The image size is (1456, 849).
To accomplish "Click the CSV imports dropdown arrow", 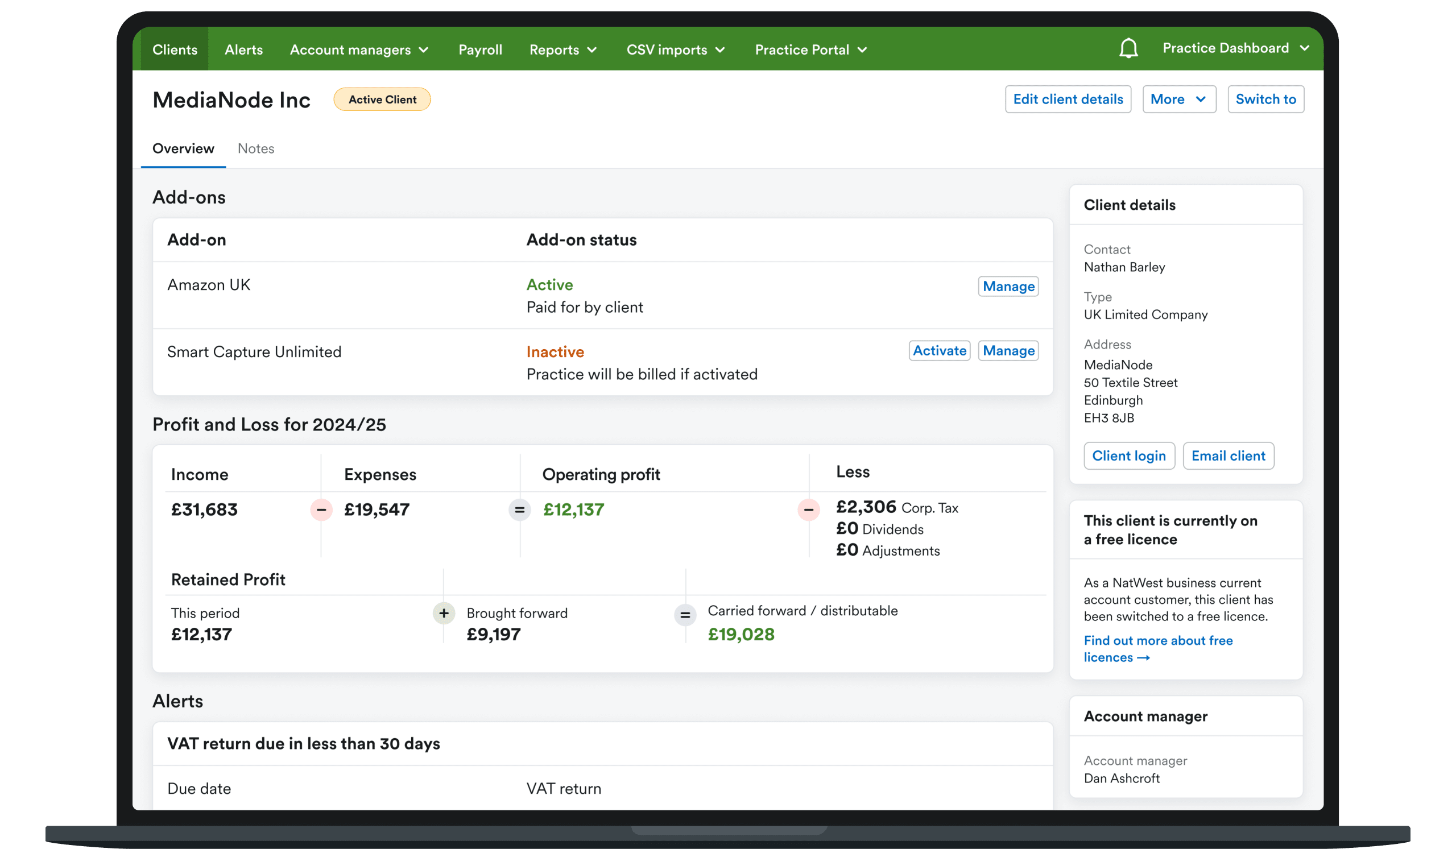I will (721, 49).
